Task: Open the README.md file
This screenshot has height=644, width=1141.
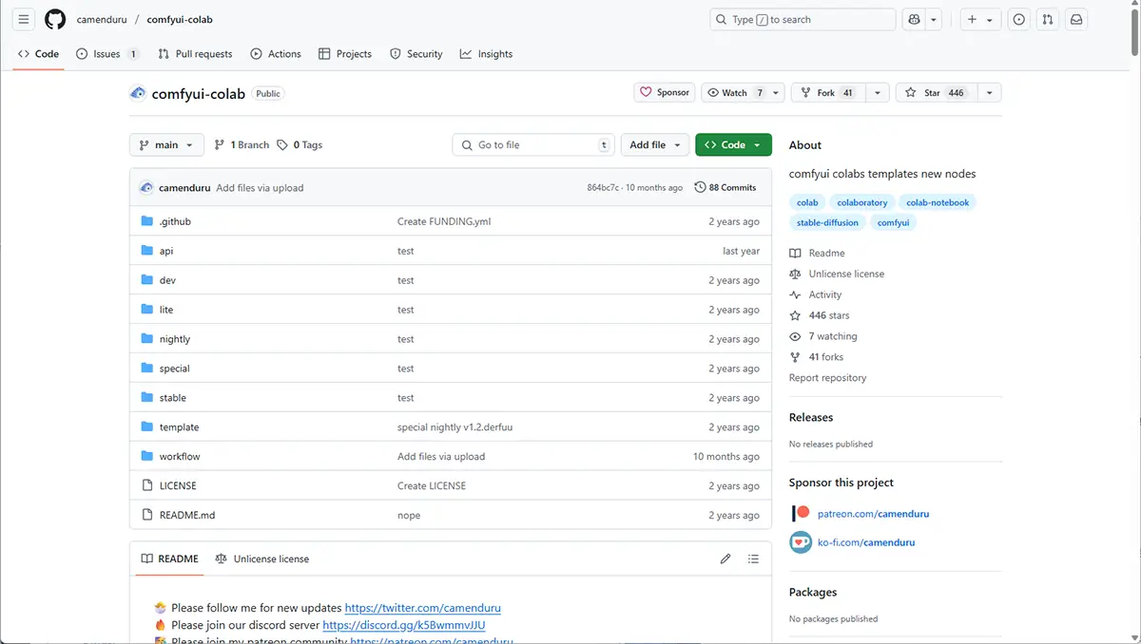Action: pos(187,515)
